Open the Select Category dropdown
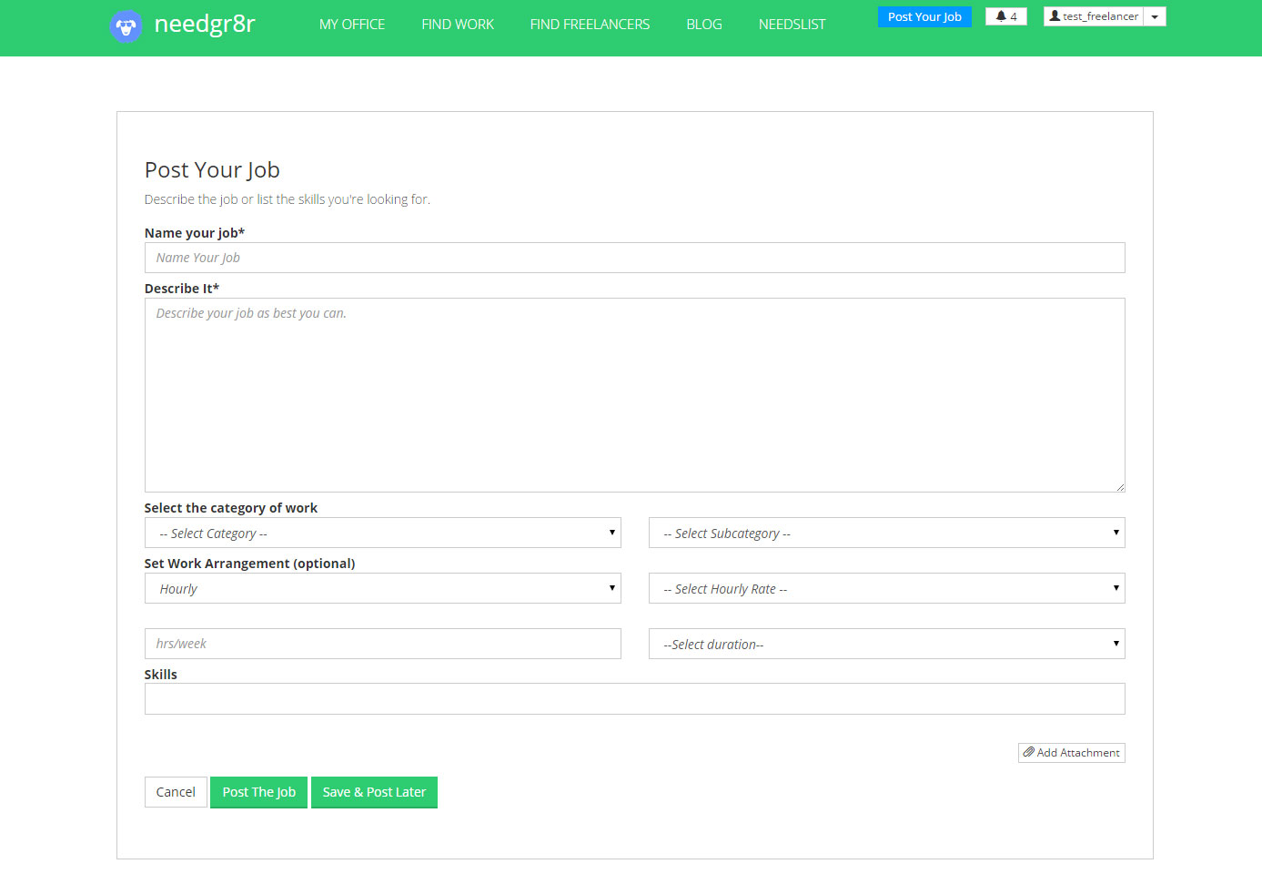1262x874 pixels. [x=382, y=534]
